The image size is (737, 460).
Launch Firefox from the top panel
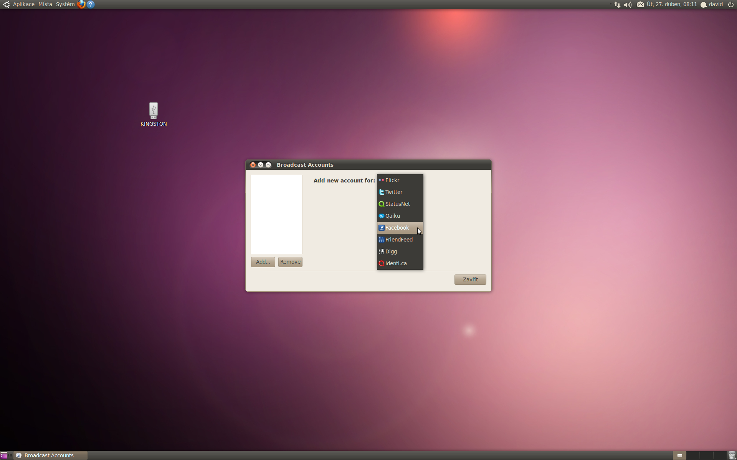click(x=81, y=4)
